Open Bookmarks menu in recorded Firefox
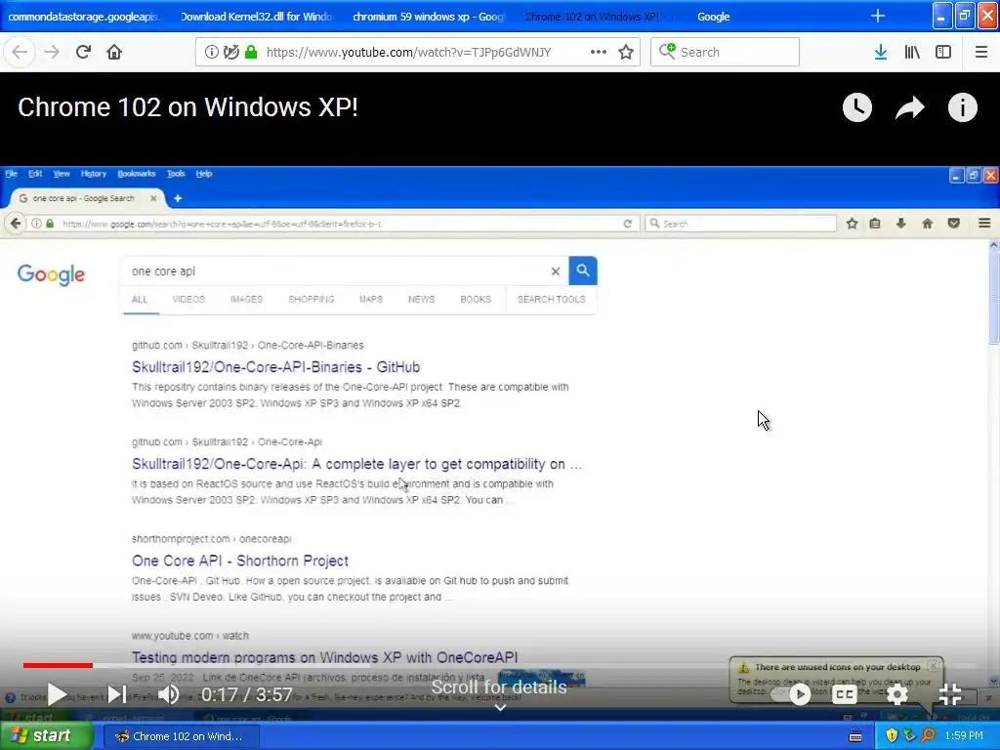Screen dimensions: 1000x750 click(137, 174)
